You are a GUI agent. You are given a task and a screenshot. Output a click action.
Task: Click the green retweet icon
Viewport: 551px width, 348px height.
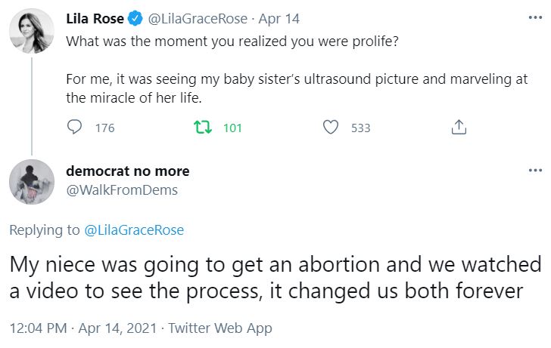(202, 128)
